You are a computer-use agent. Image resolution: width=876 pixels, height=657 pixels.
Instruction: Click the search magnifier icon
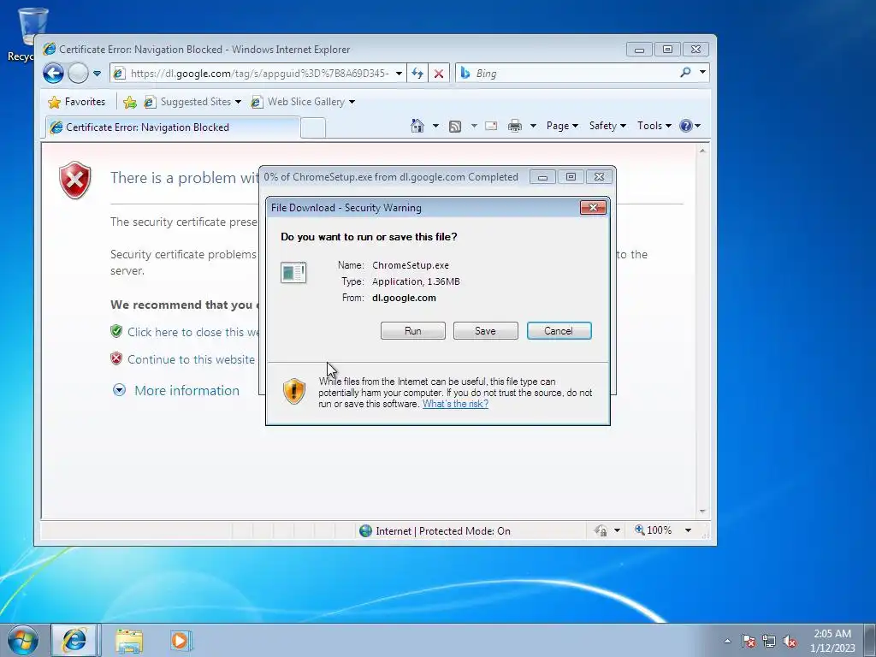[685, 73]
